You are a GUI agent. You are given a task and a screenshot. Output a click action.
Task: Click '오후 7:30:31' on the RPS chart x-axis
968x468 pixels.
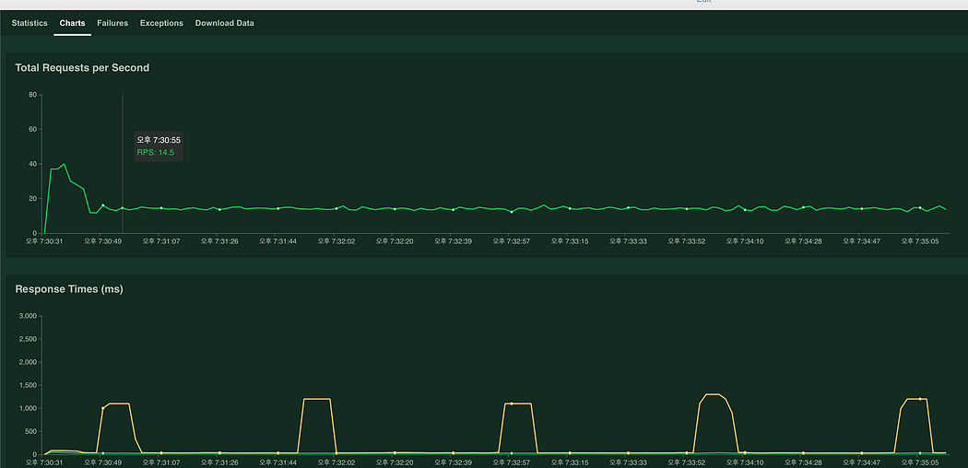click(44, 241)
